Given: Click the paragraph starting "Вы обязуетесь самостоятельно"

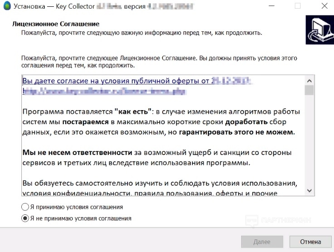Looking at the screenshot, I should [x=160, y=188].
